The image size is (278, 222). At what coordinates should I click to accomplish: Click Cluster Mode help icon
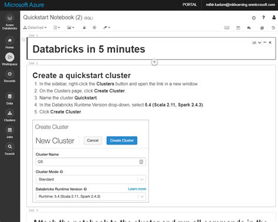[62, 171]
